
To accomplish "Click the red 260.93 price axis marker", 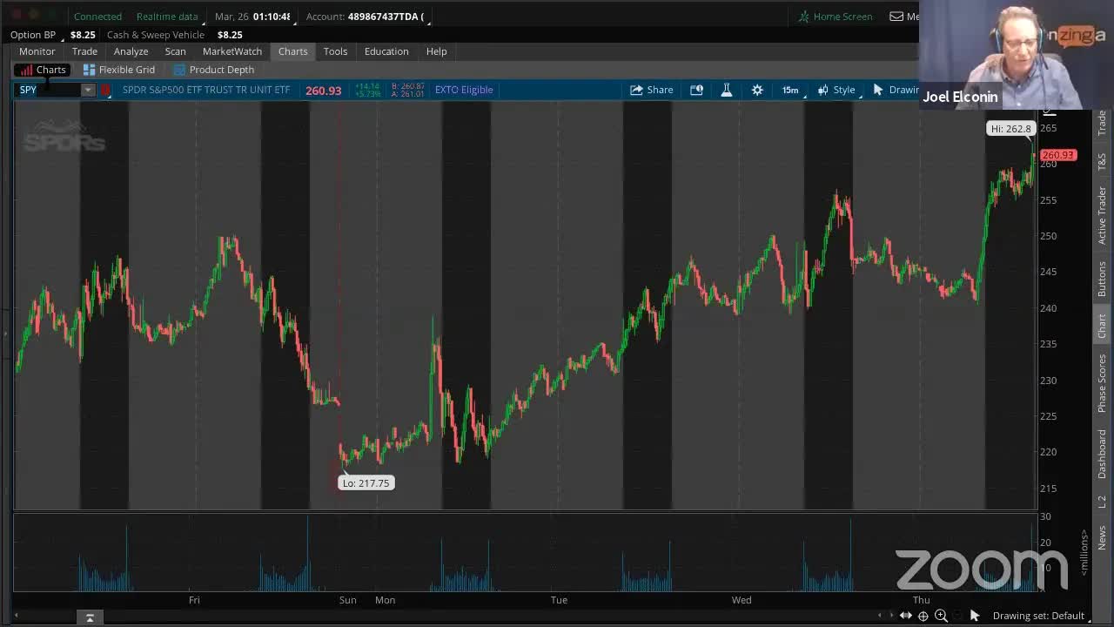I will [1058, 155].
